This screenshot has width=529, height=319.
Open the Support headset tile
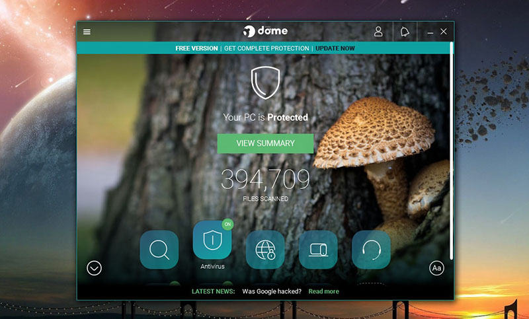[x=371, y=250]
